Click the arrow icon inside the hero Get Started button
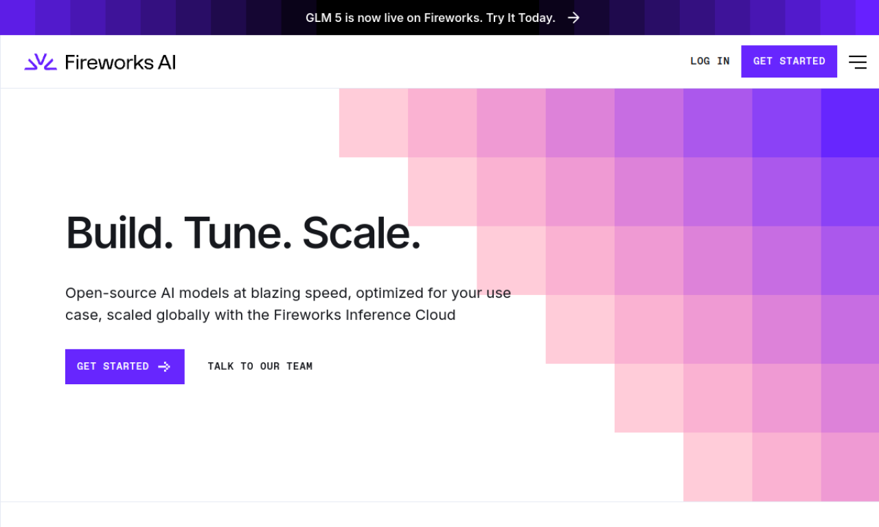The image size is (879, 527). click(164, 366)
